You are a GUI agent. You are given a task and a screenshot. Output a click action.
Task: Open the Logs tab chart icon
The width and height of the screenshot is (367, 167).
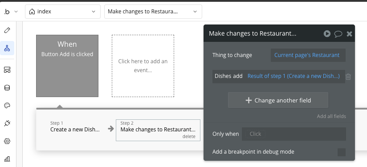pyautogui.click(x=7, y=159)
